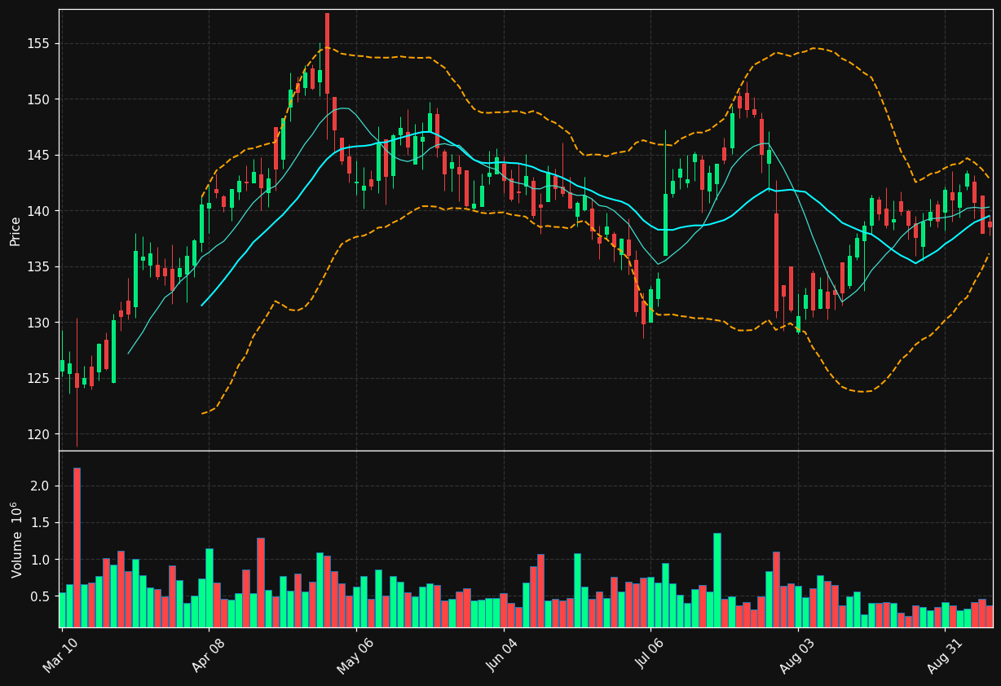Click the Aug 03 date label
This screenshot has width=1001, height=686.
click(x=796, y=656)
